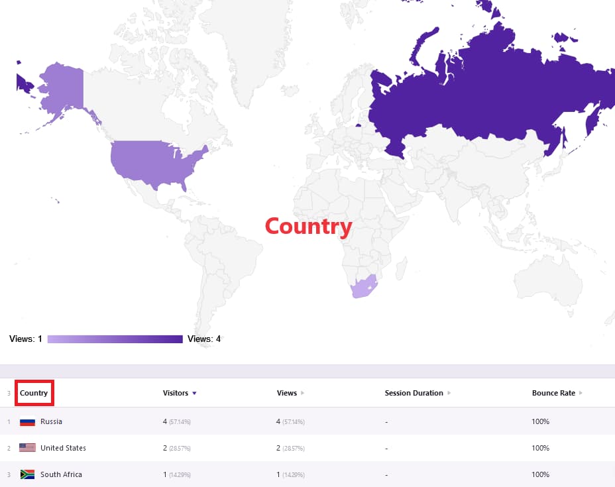Open the Russia row name

[51, 421]
